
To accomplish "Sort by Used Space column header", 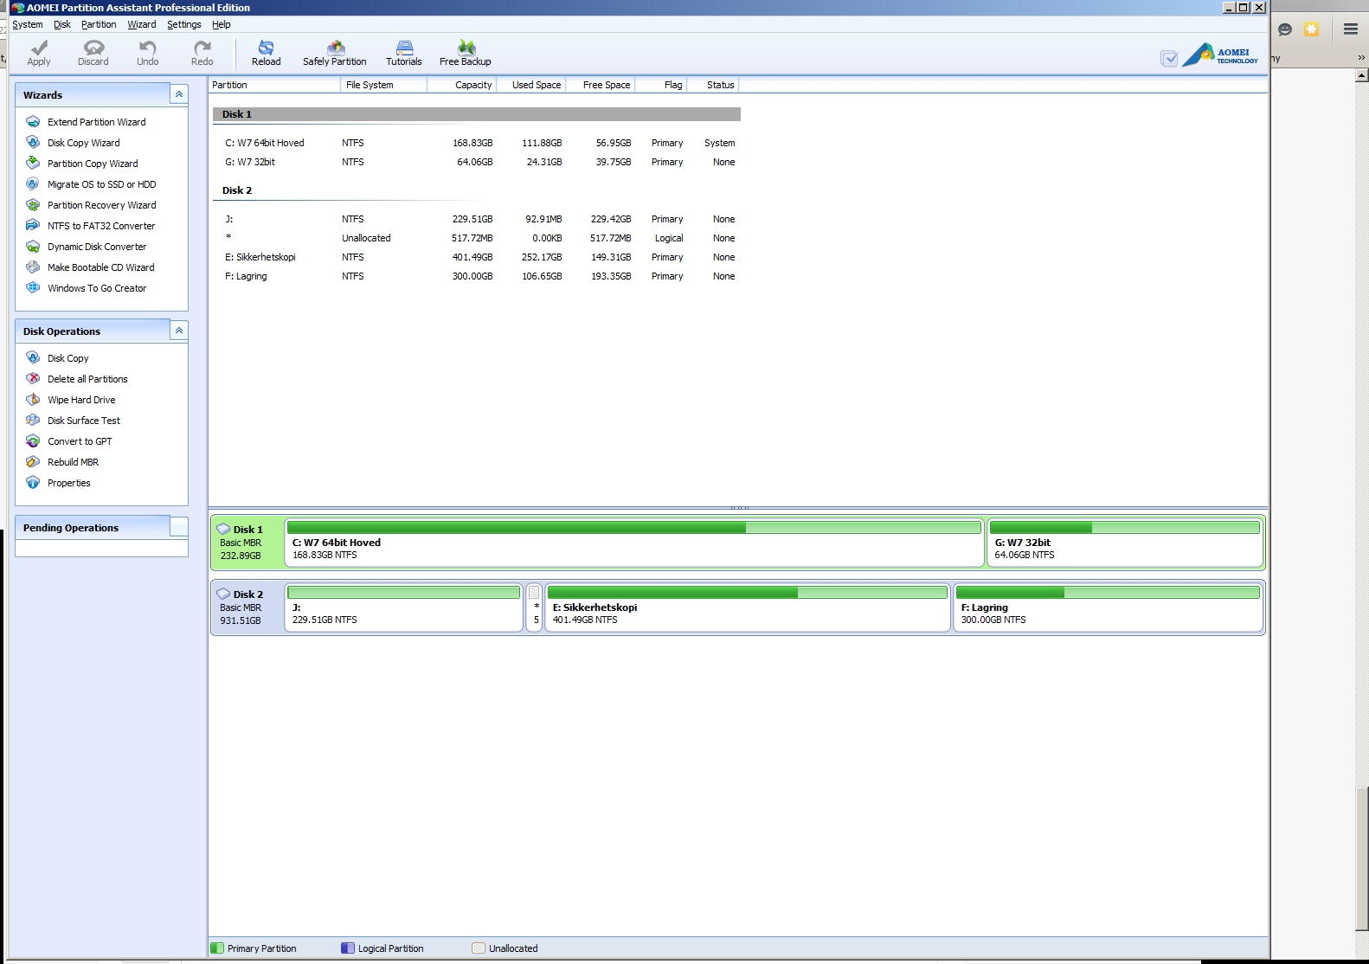I will pyautogui.click(x=531, y=85).
